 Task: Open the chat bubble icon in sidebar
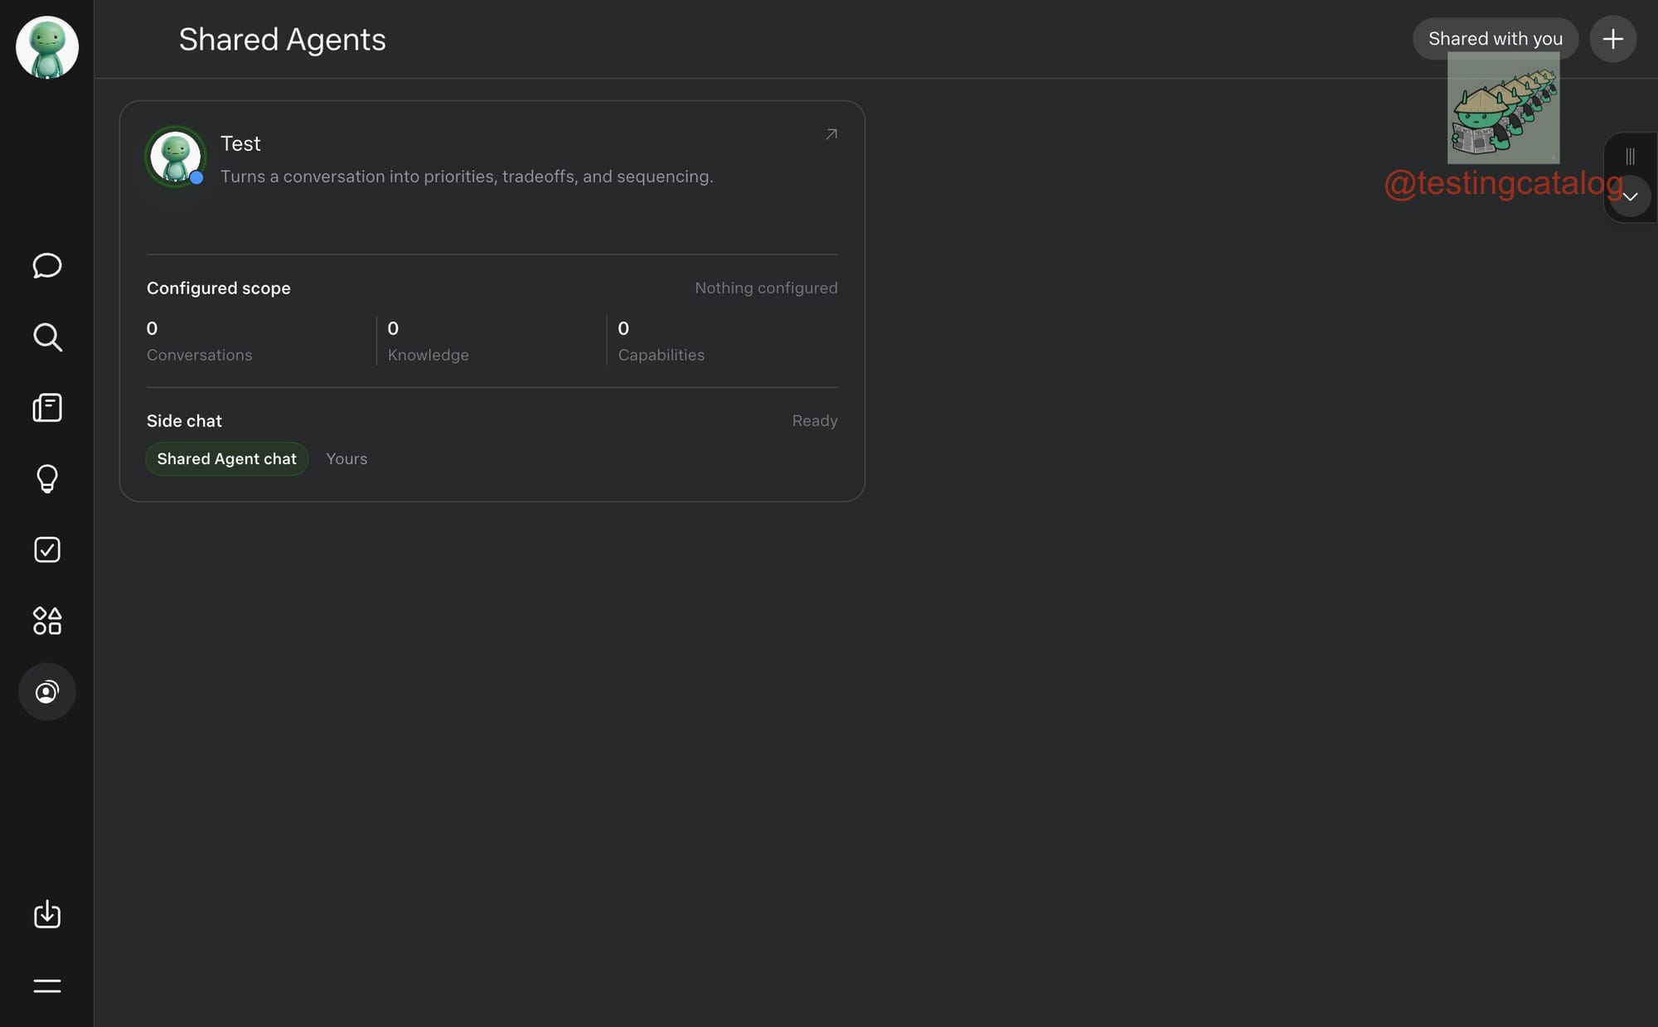click(x=47, y=265)
